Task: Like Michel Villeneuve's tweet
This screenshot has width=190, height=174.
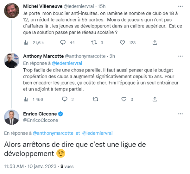Action: point(124,42)
